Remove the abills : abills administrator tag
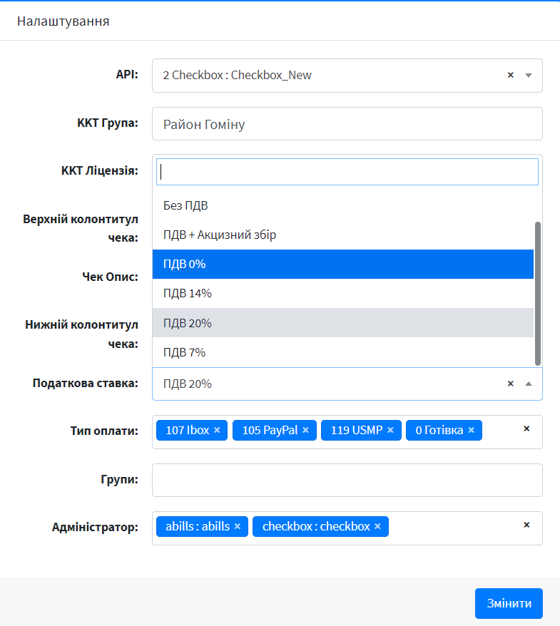 pyautogui.click(x=238, y=527)
